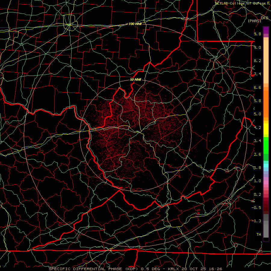Click the 1.8 scale value

coord(257,168)
